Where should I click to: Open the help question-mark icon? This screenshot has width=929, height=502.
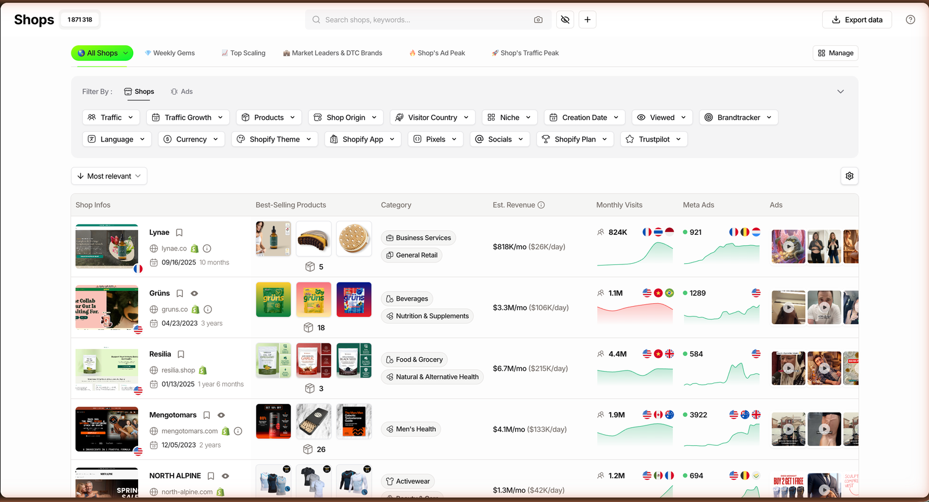click(910, 20)
